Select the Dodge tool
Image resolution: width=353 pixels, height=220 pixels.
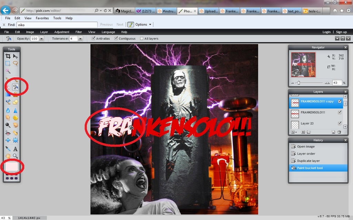pos(8,125)
